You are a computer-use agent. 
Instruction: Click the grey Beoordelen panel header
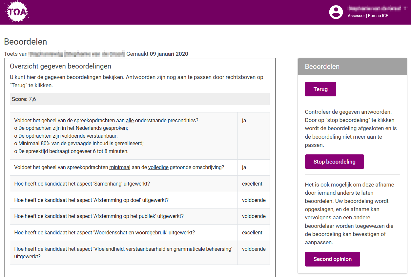(352, 67)
